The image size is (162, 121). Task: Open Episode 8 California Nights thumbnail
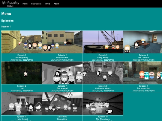click(103, 73)
